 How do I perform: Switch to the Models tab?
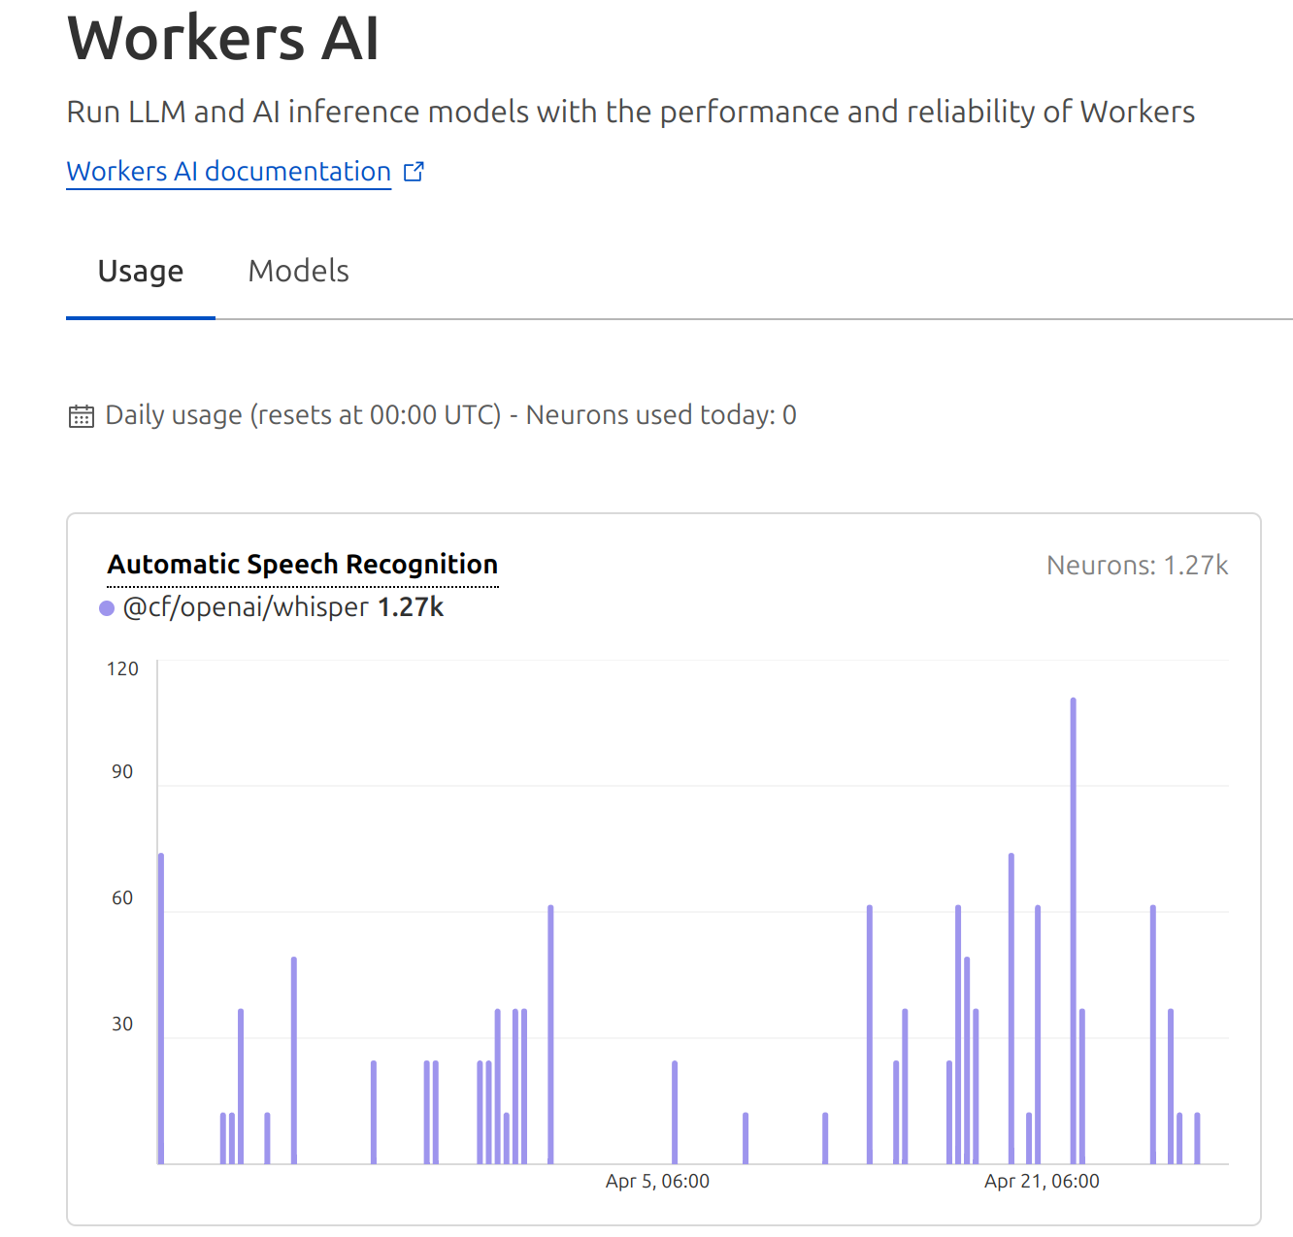pos(298,272)
